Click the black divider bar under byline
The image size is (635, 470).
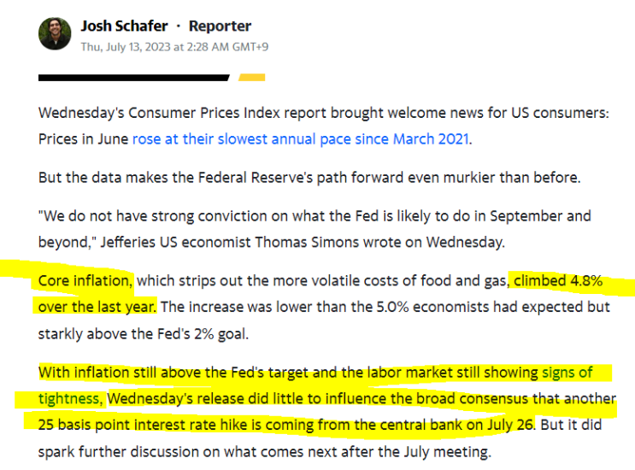pos(133,78)
